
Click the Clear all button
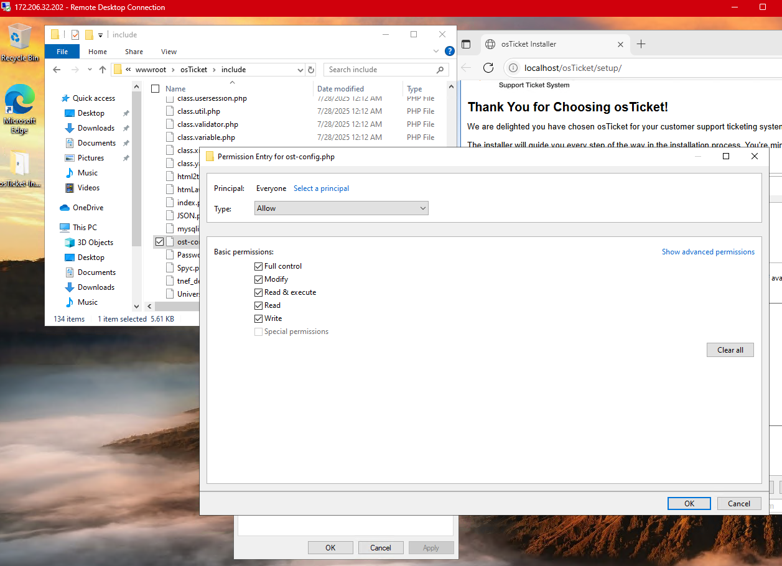tap(730, 350)
